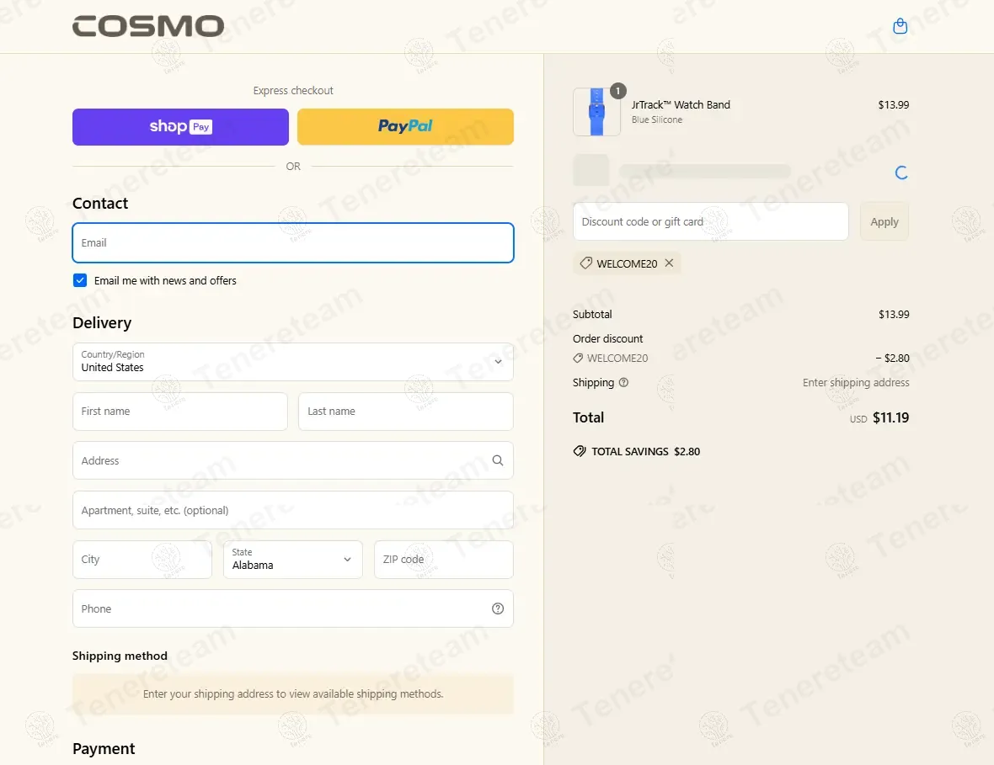Click the address search magnifier icon

[498, 460]
